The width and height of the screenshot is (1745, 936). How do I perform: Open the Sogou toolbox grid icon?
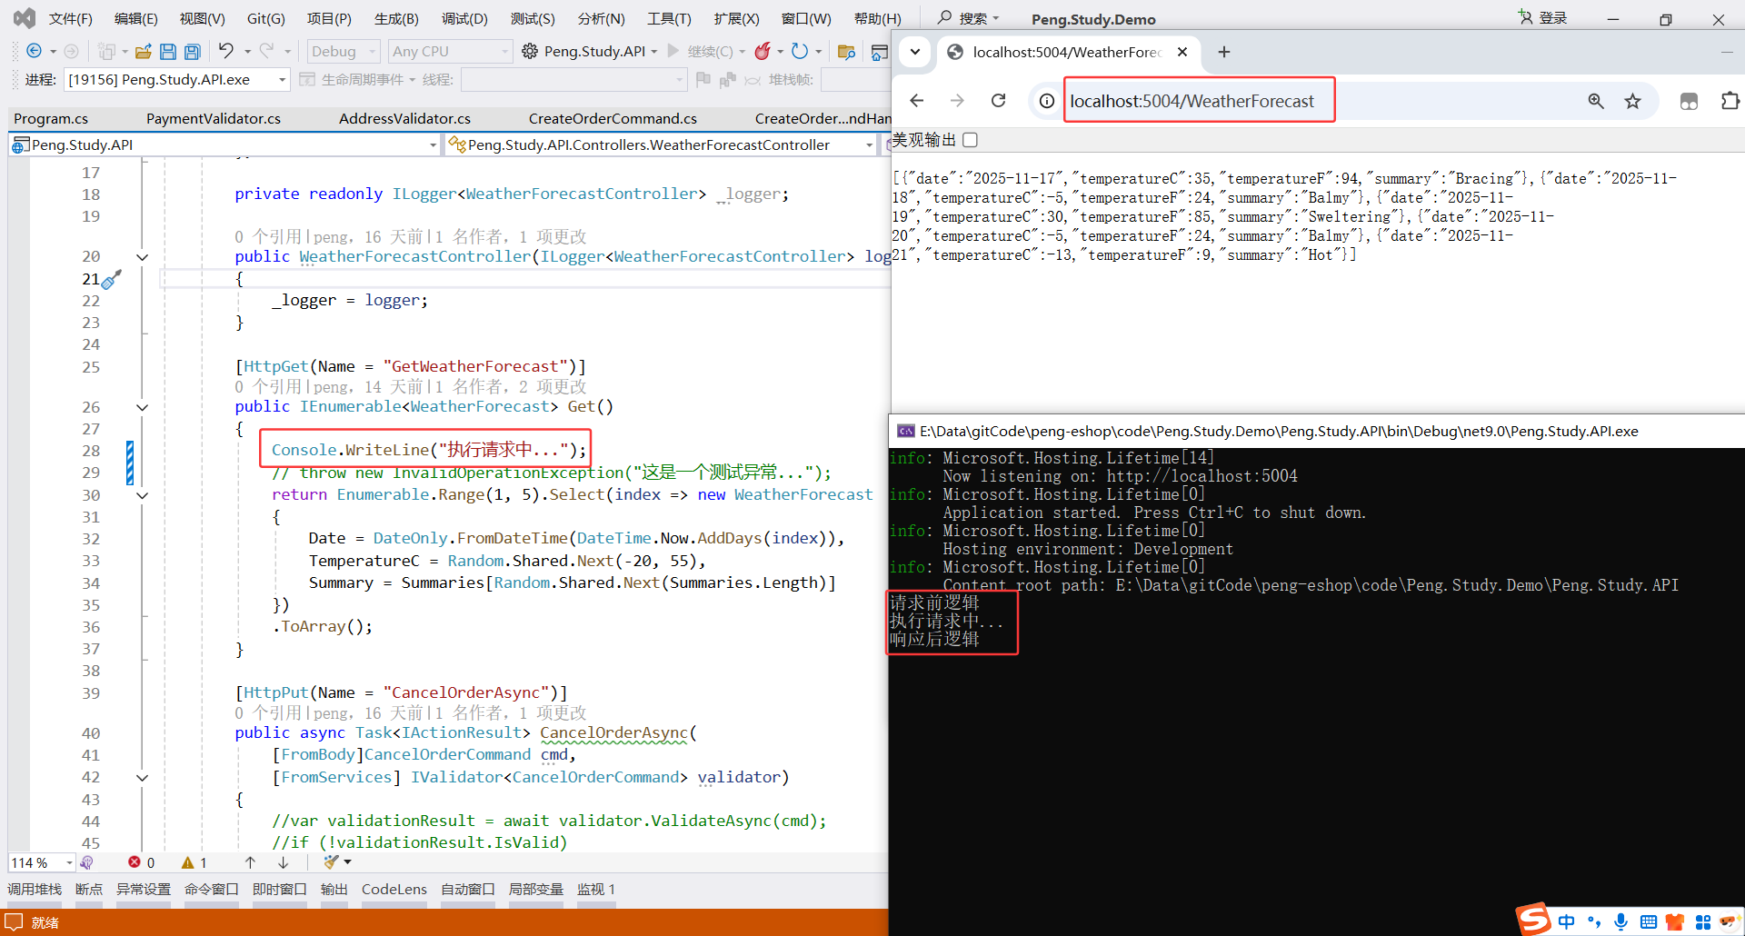click(x=1702, y=921)
